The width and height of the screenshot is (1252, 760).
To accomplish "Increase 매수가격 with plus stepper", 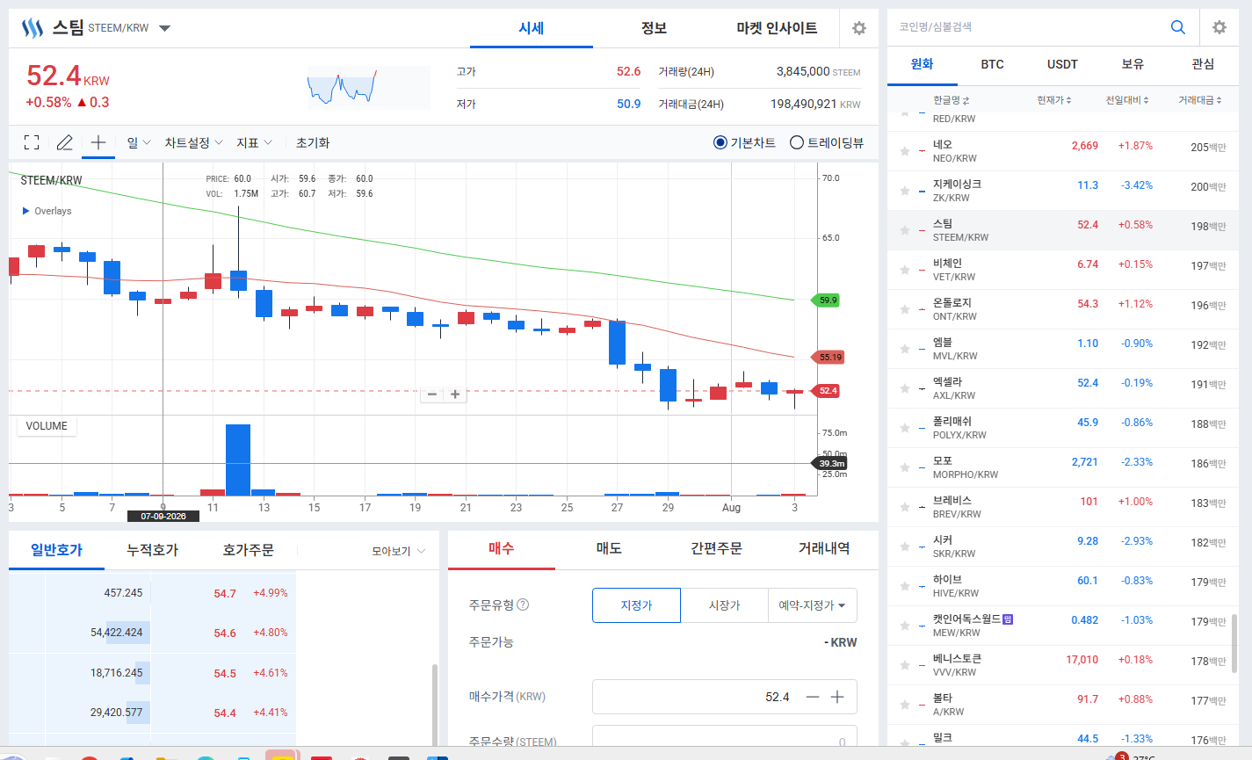I will pos(837,697).
